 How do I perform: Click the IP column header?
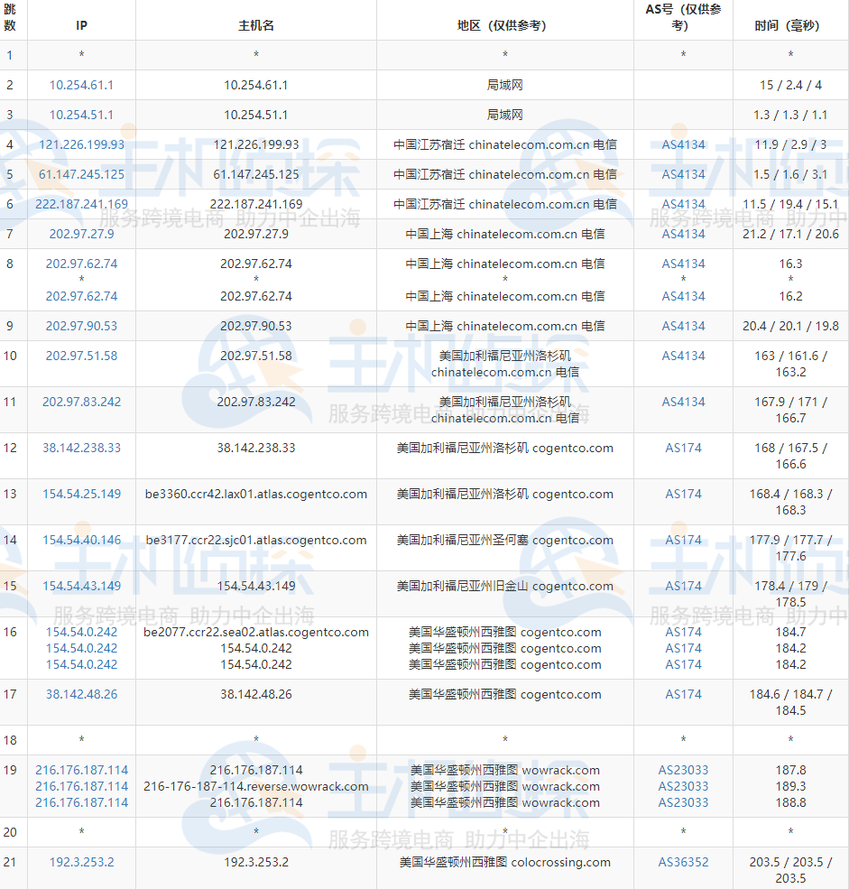(81, 26)
